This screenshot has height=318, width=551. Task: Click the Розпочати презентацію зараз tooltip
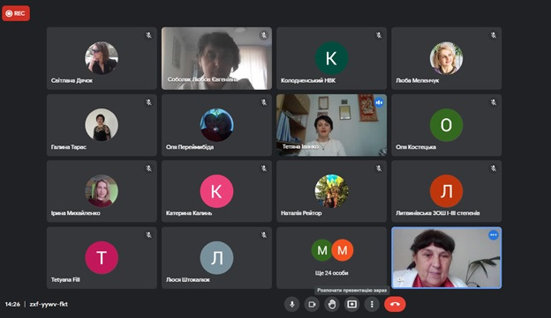click(x=351, y=291)
